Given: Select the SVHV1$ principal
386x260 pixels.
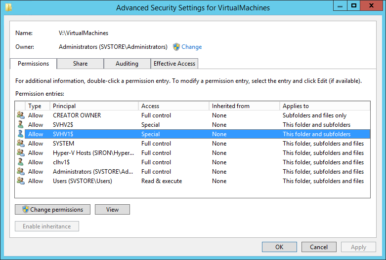Looking at the screenshot, I should [63, 134].
